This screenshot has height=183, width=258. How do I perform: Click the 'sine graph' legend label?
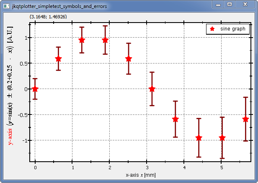click(x=232, y=29)
